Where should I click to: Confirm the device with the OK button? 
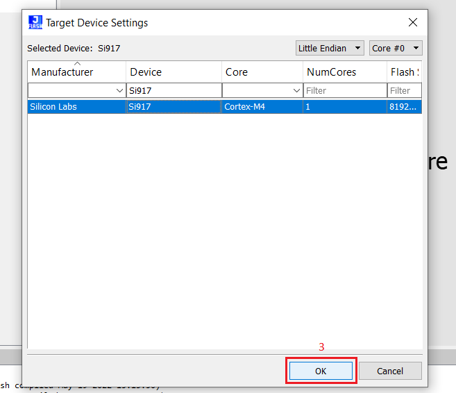321,371
